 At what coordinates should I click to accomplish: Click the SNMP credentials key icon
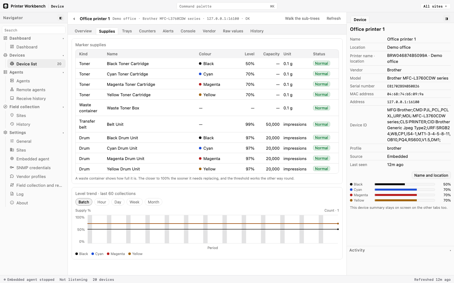pos(12,168)
